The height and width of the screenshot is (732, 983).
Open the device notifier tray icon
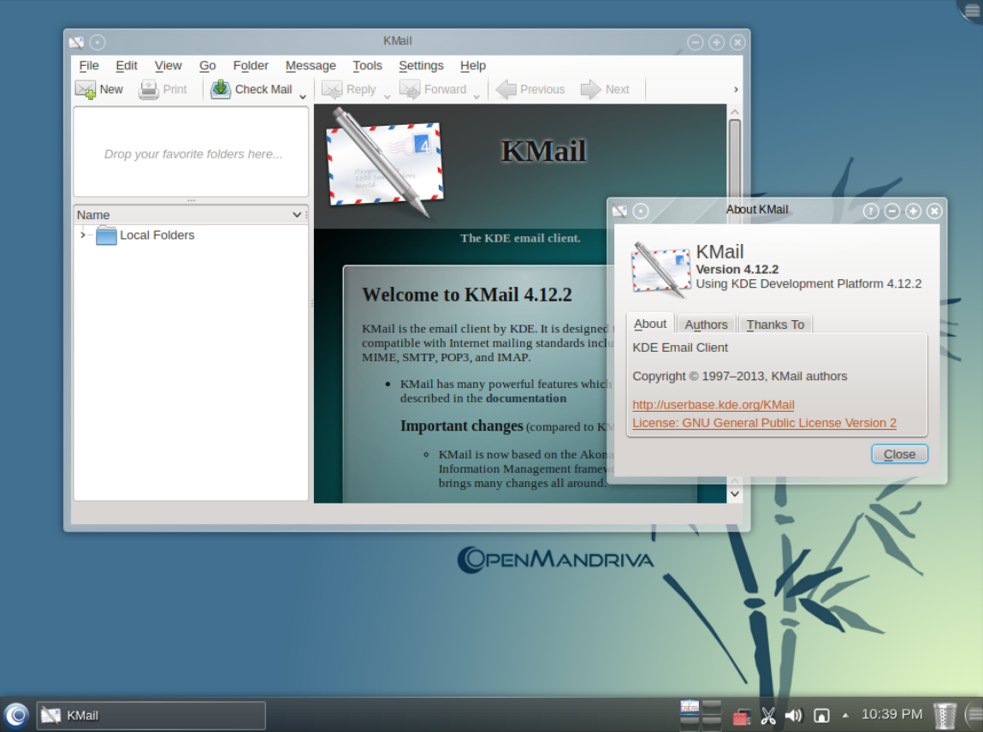click(821, 716)
